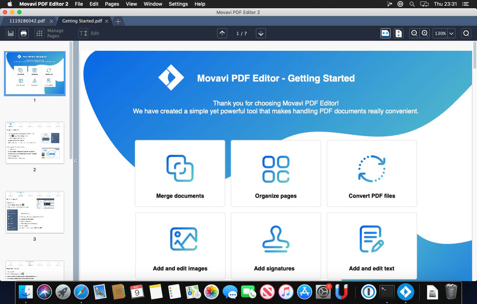The image size is (477, 304).
Task: Open the Trash in Dock
Action: pyautogui.click(x=451, y=291)
